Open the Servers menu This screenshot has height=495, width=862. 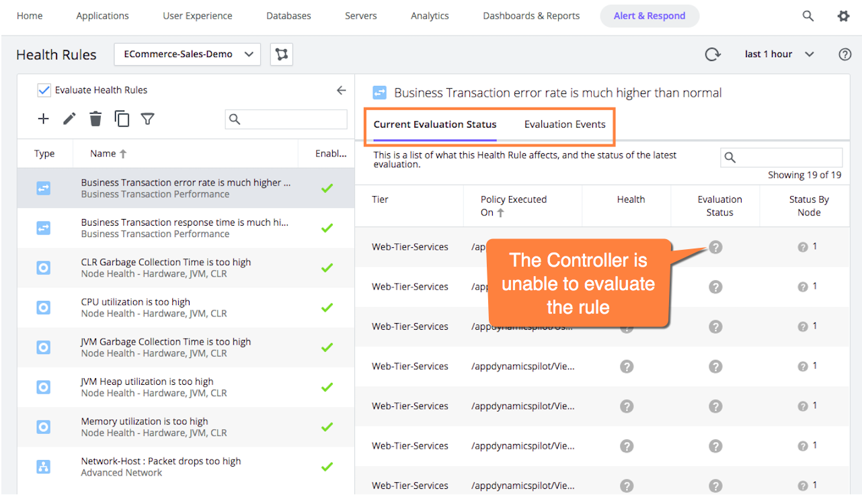(x=361, y=16)
